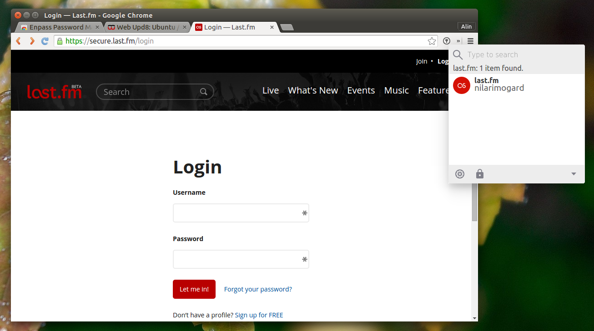This screenshot has width=594, height=331.
Task: Open Enpass popup settings gear
Action: [x=460, y=174]
